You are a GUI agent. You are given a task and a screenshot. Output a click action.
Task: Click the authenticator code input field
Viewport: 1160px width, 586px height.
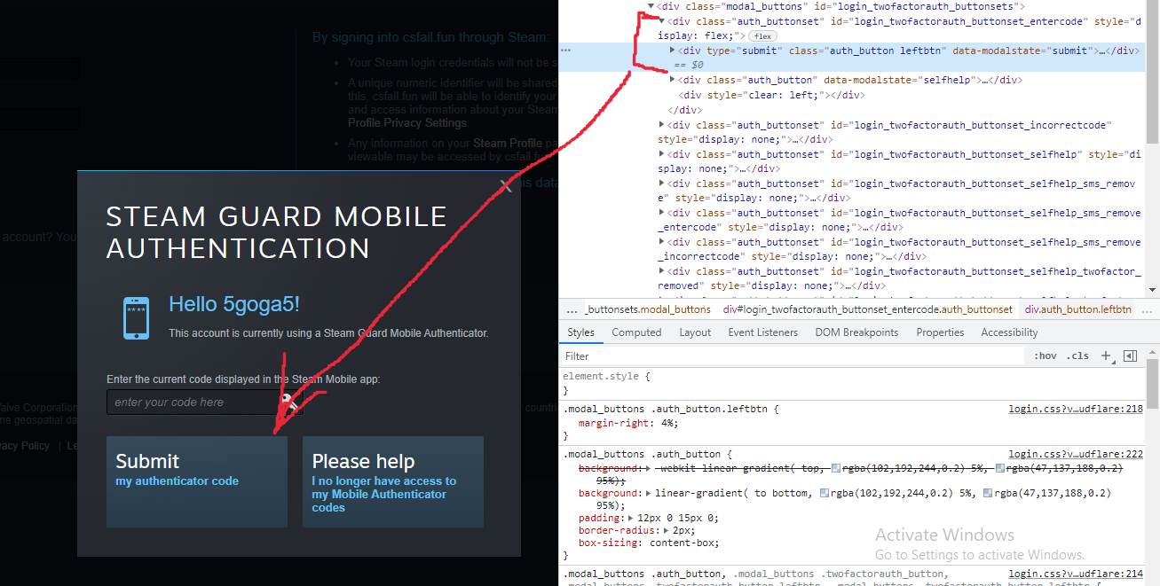click(x=205, y=402)
